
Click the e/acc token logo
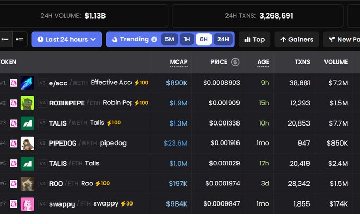click(28, 83)
